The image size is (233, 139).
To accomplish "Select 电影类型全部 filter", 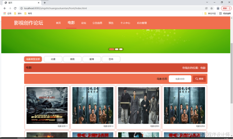I will (33, 59).
